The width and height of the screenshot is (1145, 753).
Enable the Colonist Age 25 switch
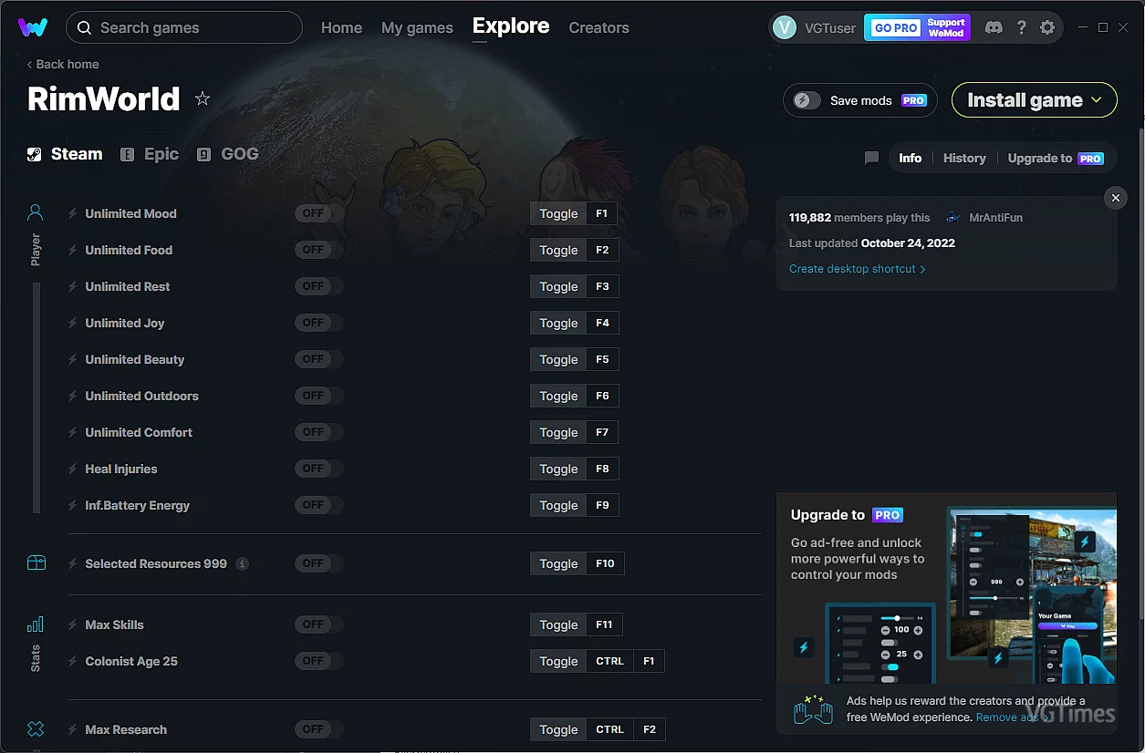click(x=318, y=661)
